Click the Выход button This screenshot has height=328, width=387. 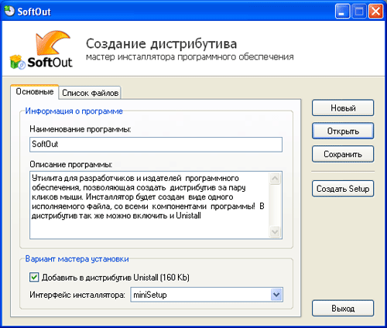click(343, 308)
